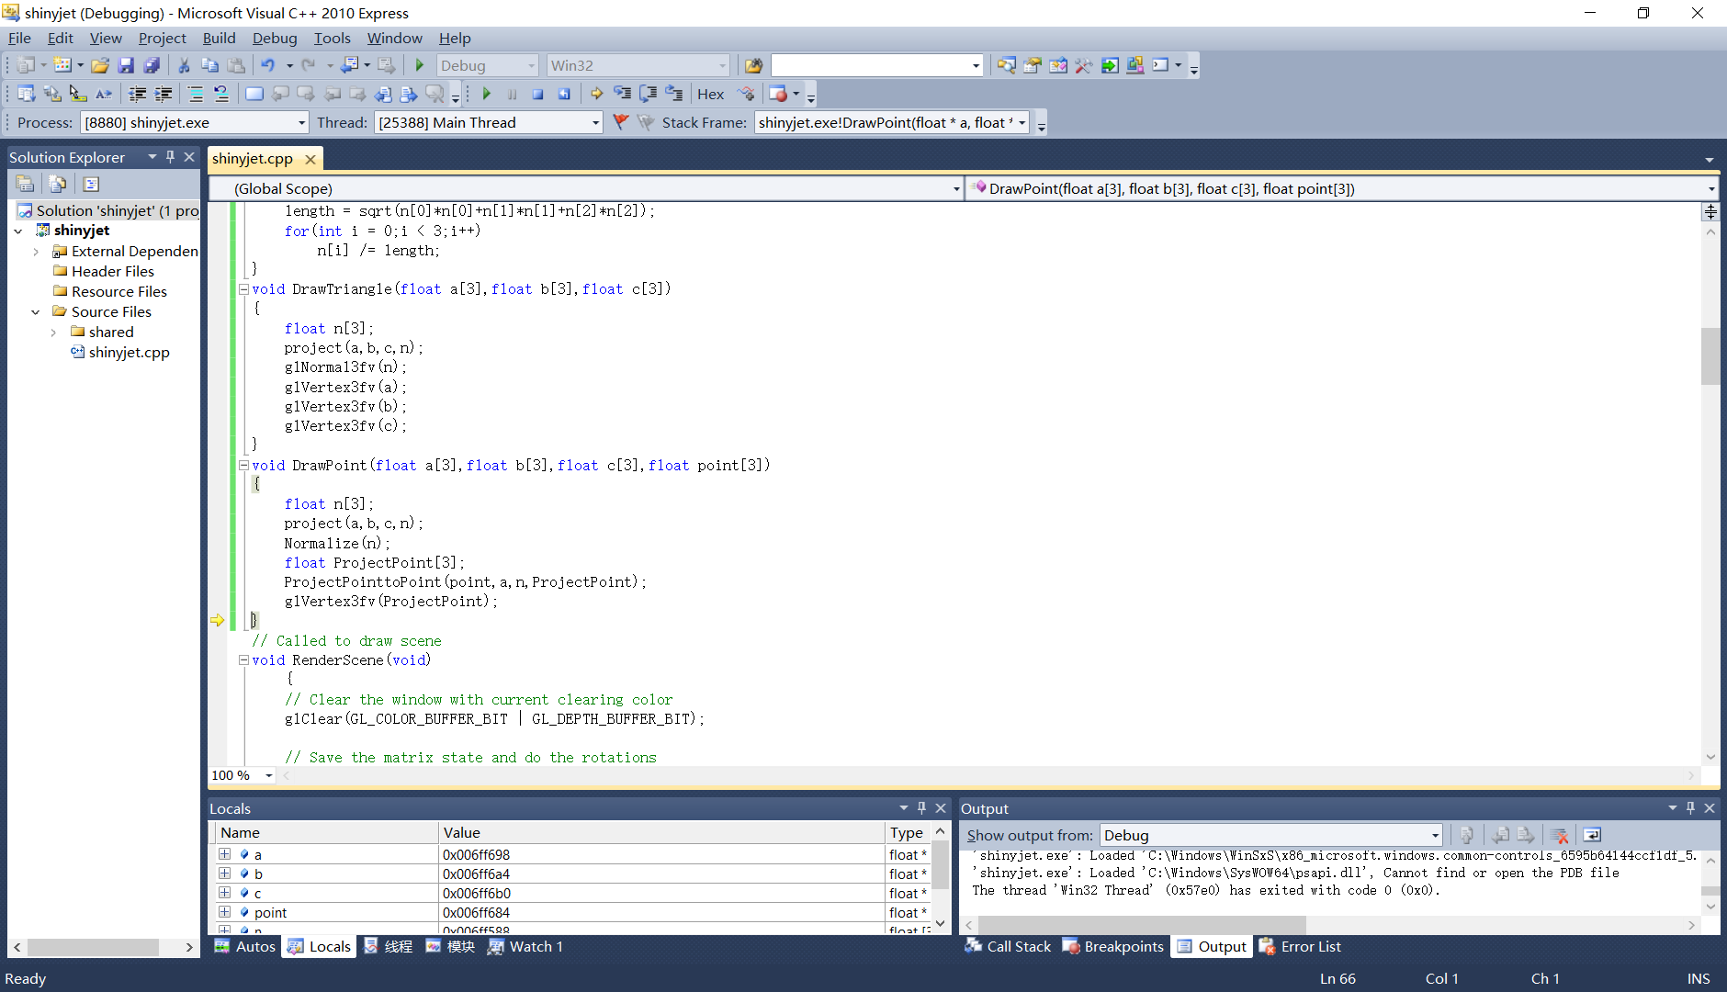Click the Start Page green arrow icon
The image size is (1727, 992).
1110,65
